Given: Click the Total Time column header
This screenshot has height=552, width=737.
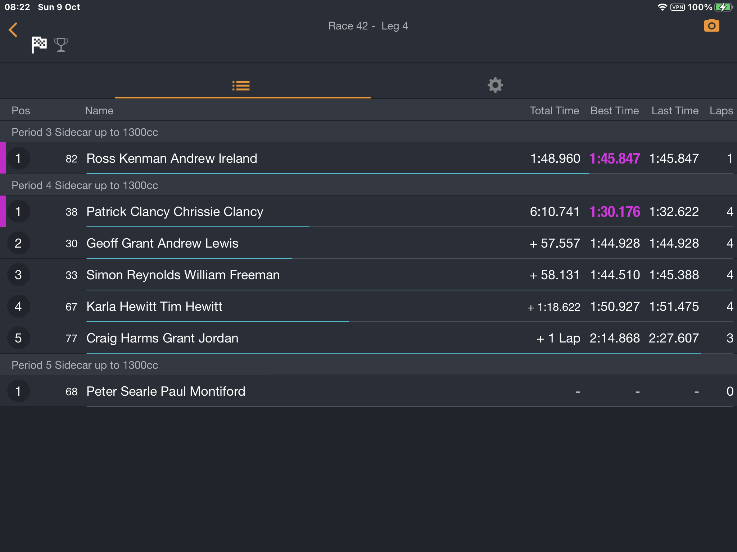Looking at the screenshot, I should [554, 110].
